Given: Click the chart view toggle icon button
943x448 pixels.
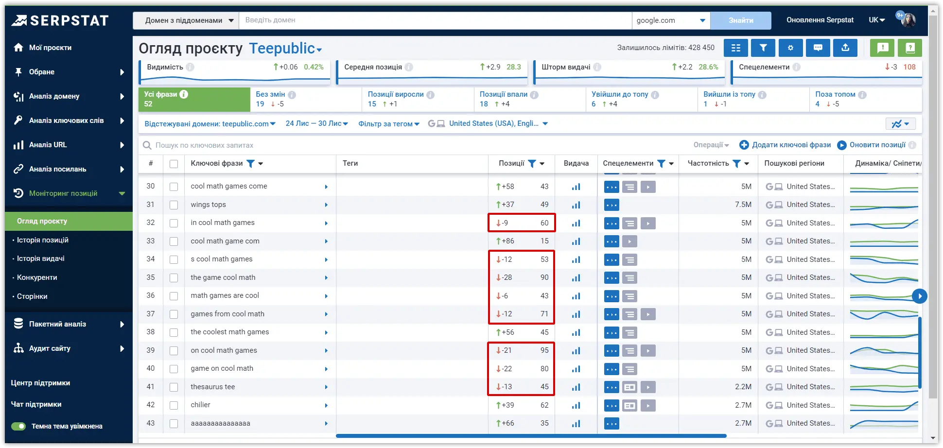Looking at the screenshot, I should coord(900,124).
